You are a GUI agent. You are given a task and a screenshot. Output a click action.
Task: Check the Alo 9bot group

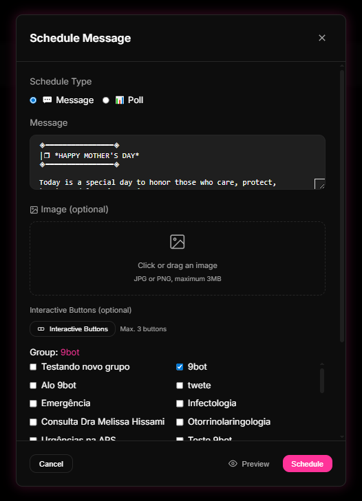[x=33, y=386]
